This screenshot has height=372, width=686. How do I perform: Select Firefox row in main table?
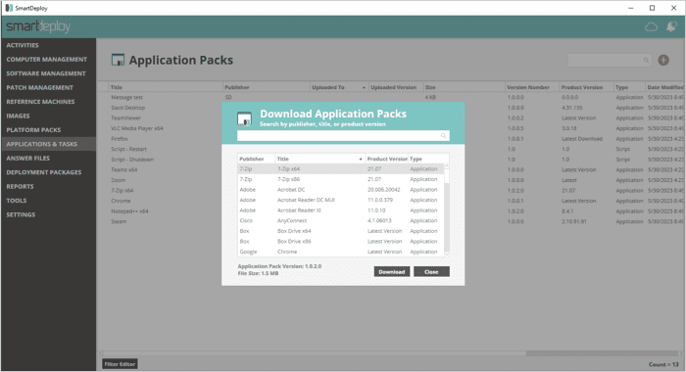[390, 139]
